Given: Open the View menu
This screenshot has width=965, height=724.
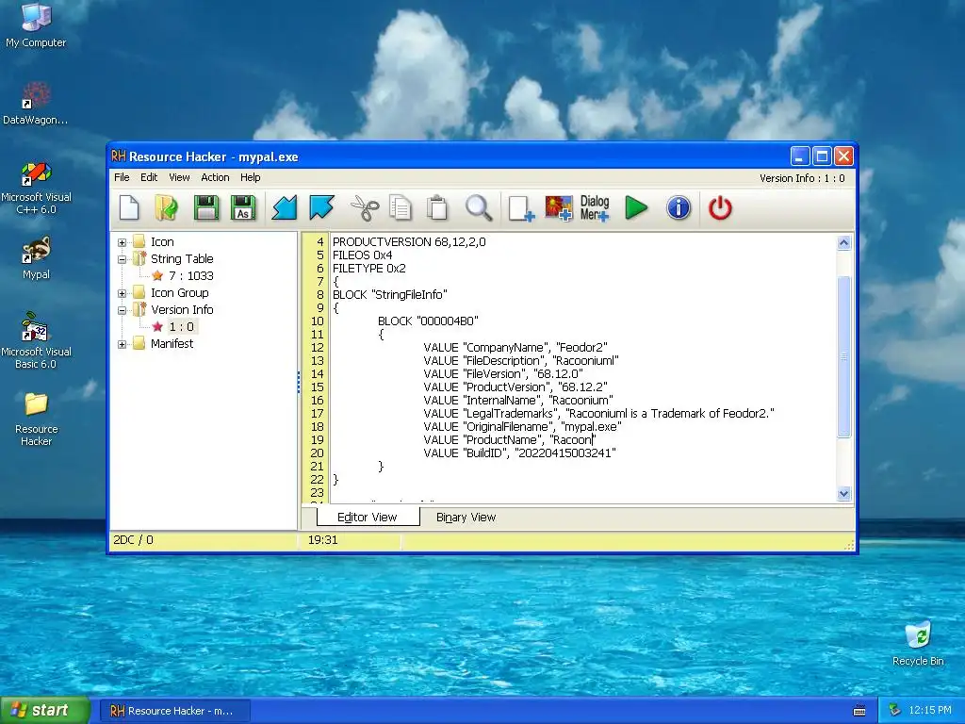Looking at the screenshot, I should [x=179, y=177].
